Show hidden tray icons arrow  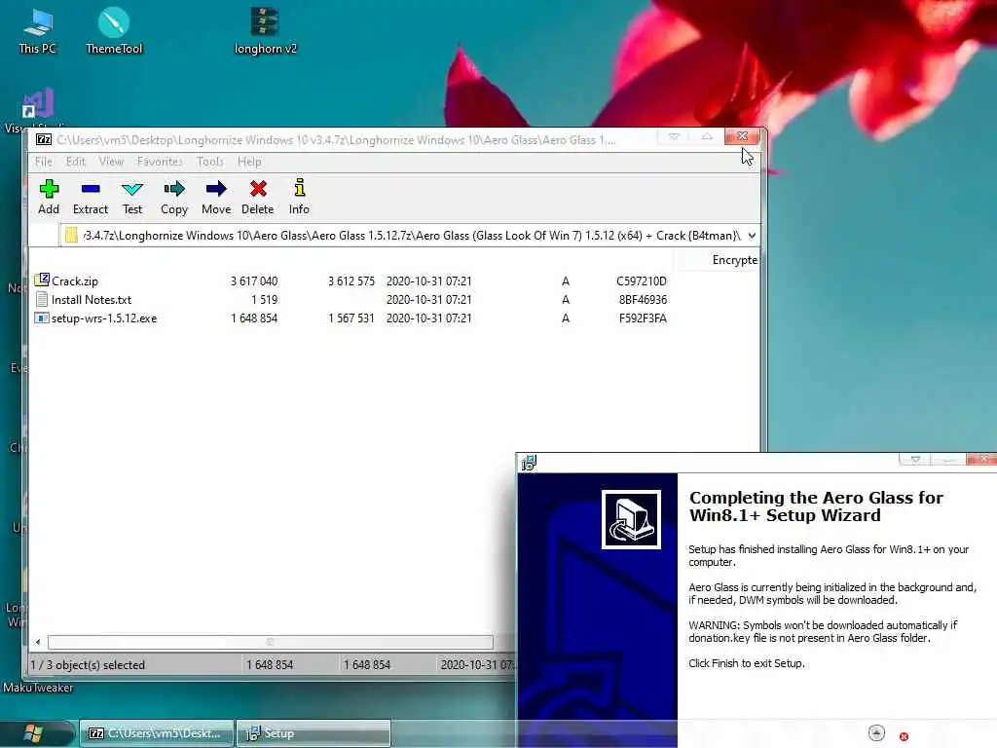point(876,733)
